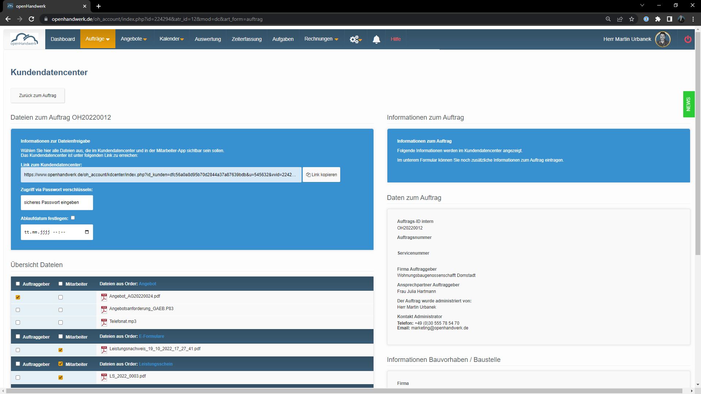Viewport: 701px width, 394px height.
Task: Go to the Dashboard menu item
Action: (x=63, y=39)
